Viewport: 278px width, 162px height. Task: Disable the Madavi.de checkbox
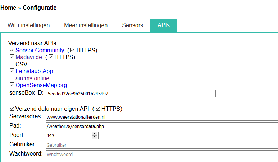[x=12, y=57]
